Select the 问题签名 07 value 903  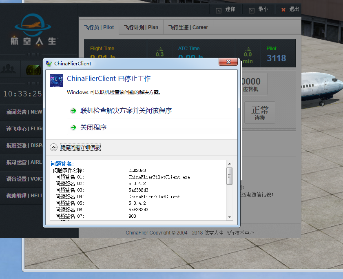pos(132,216)
